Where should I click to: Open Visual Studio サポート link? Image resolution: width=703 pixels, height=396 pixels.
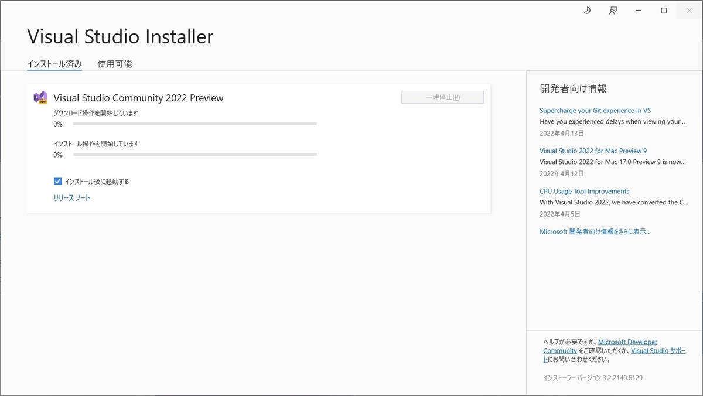658,350
